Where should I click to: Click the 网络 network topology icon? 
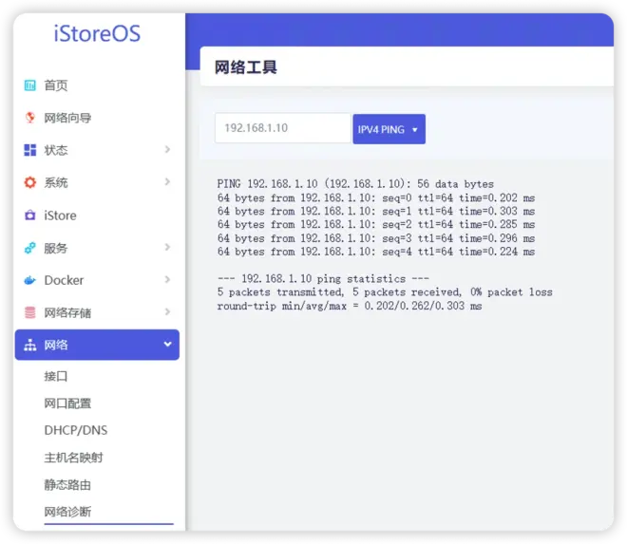(30, 345)
